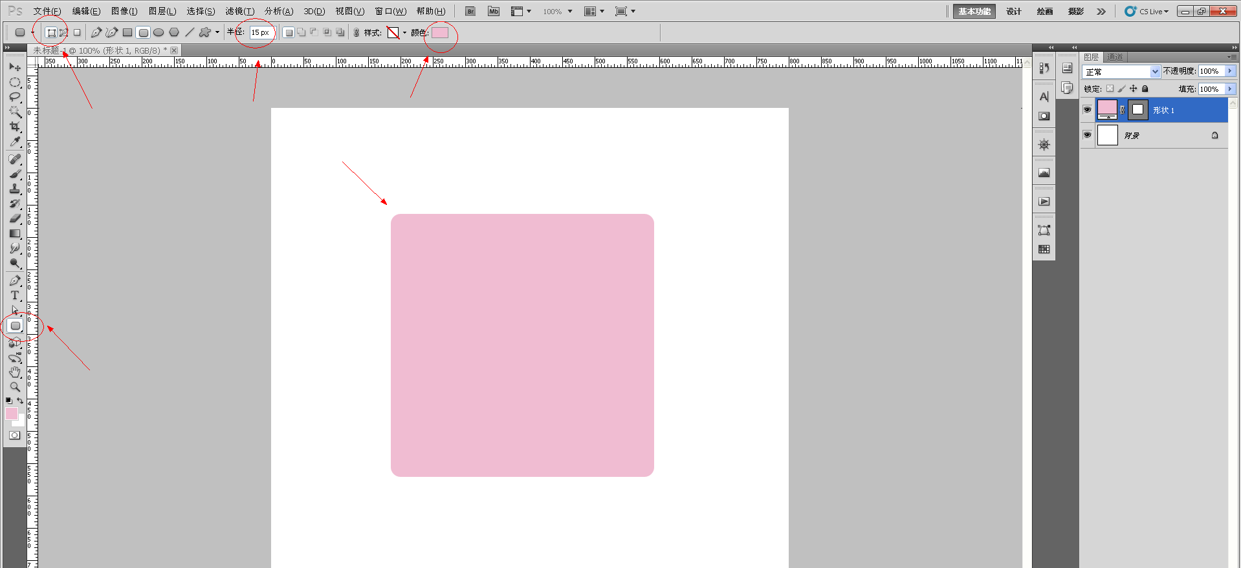
Task: Toggle lock all for layer
Action: pos(1145,89)
